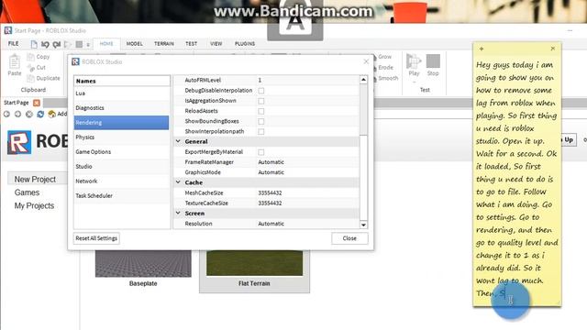Click the browser back arrow on Start Page
587x330 pixels.
click(6, 114)
